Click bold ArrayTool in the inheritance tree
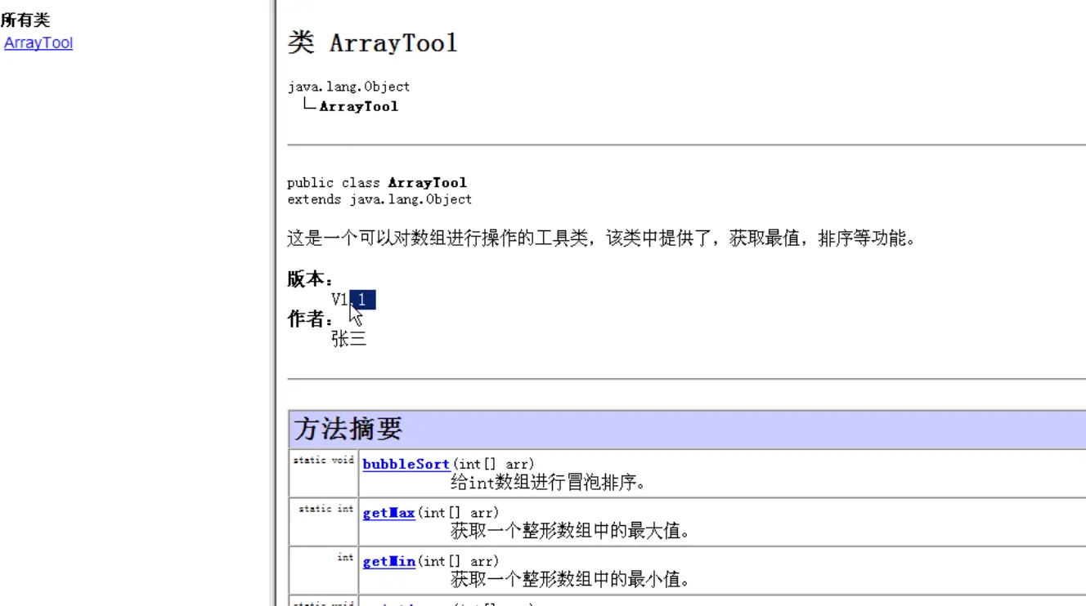The width and height of the screenshot is (1086, 606). [358, 106]
